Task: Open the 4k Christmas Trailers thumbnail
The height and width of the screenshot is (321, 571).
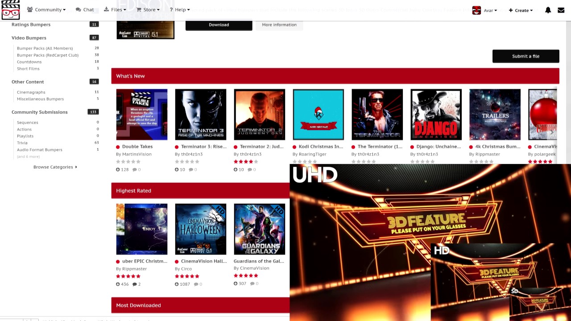Action: pyautogui.click(x=495, y=115)
